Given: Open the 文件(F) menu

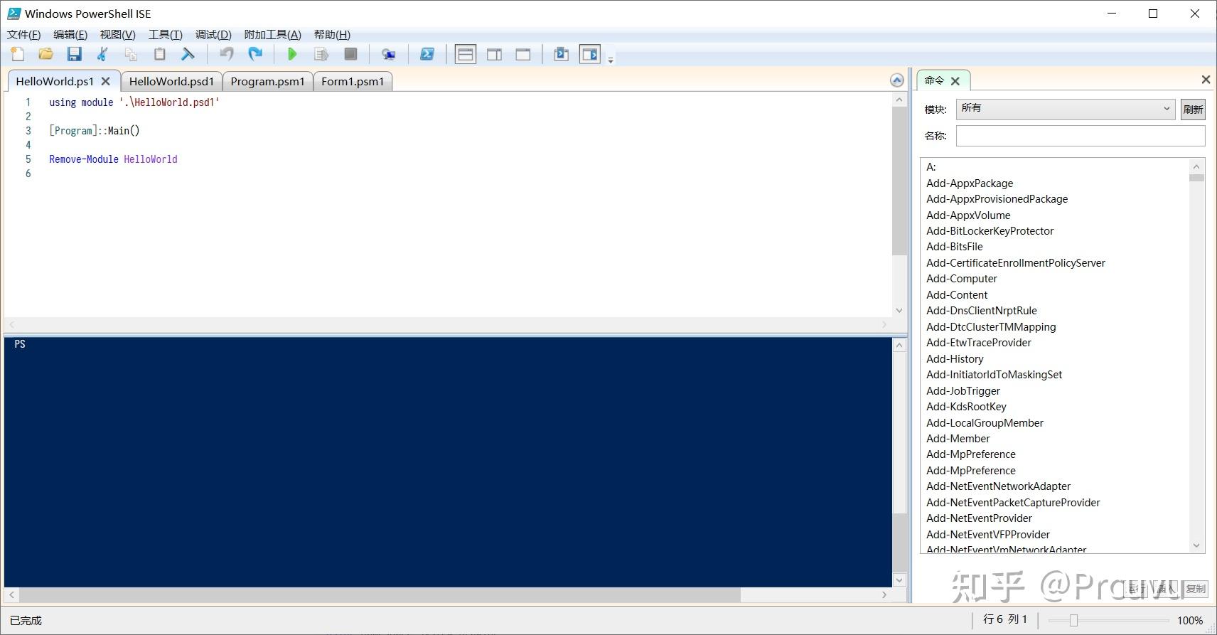Looking at the screenshot, I should click(x=23, y=34).
